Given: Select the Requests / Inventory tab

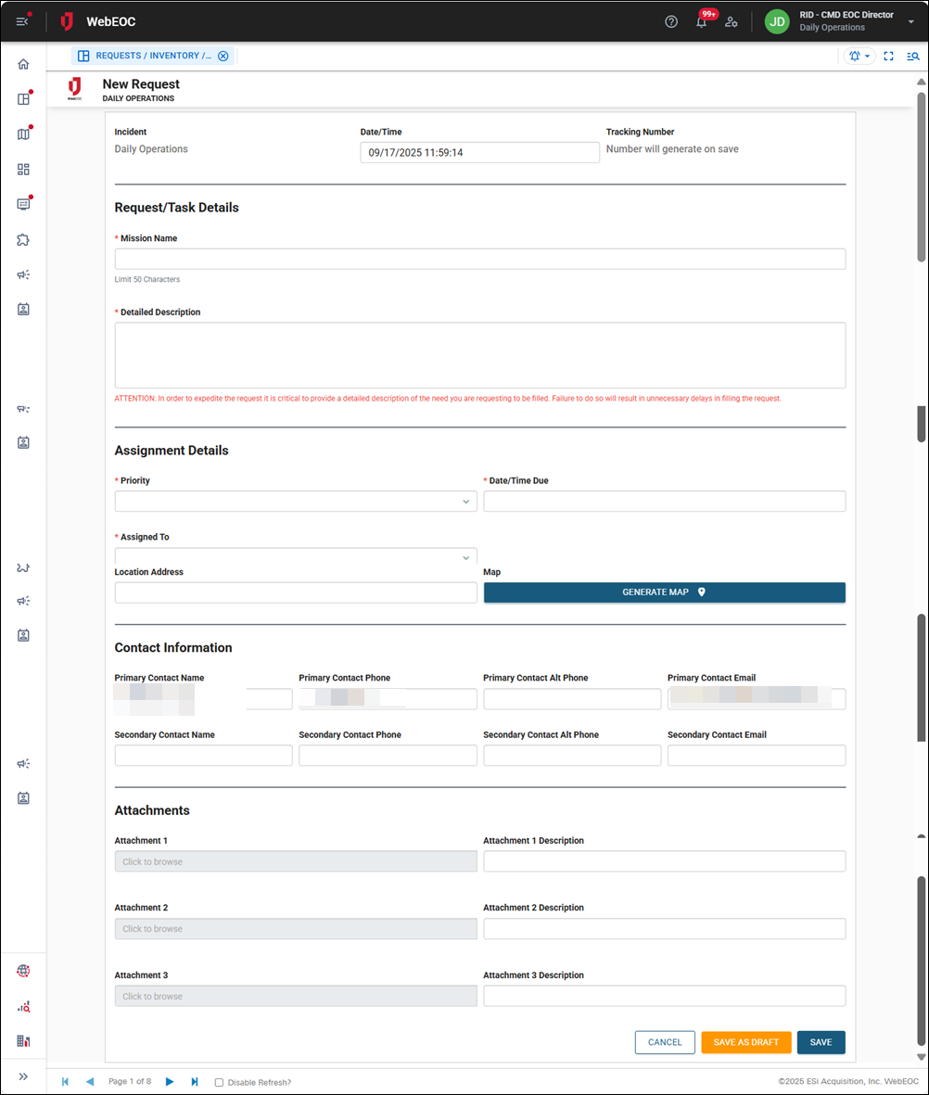Looking at the screenshot, I should [x=146, y=56].
